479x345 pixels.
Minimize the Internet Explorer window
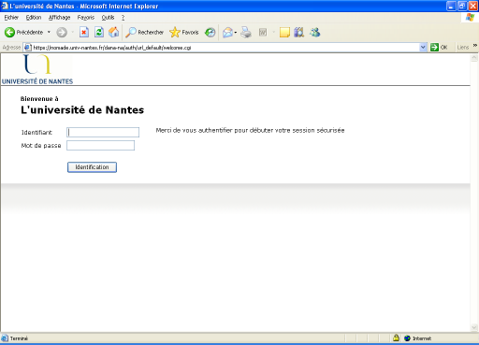click(x=451, y=6)
